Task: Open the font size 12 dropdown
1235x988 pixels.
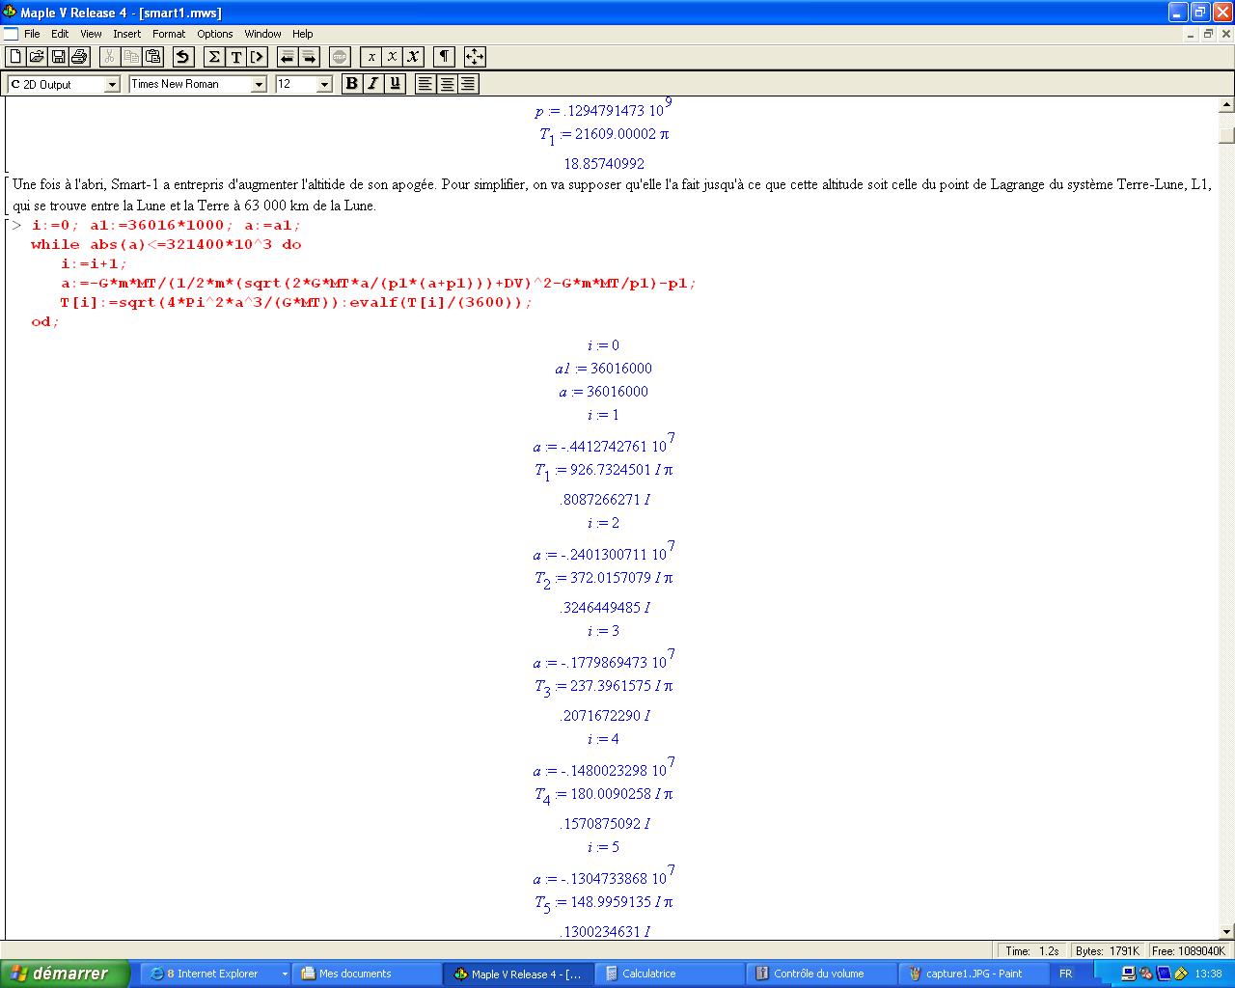Action: click(x=324, y=85)
